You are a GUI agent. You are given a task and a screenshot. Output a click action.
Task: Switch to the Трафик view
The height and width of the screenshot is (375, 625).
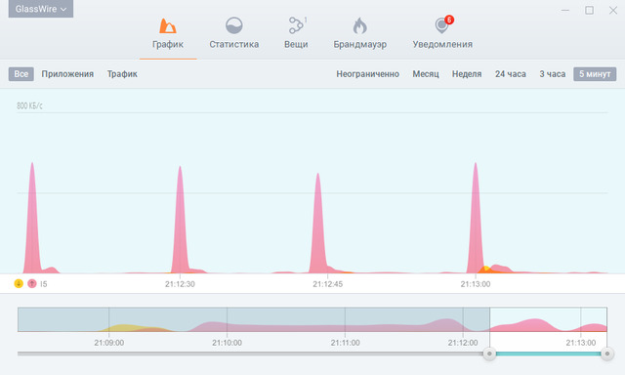pos(122,74)
